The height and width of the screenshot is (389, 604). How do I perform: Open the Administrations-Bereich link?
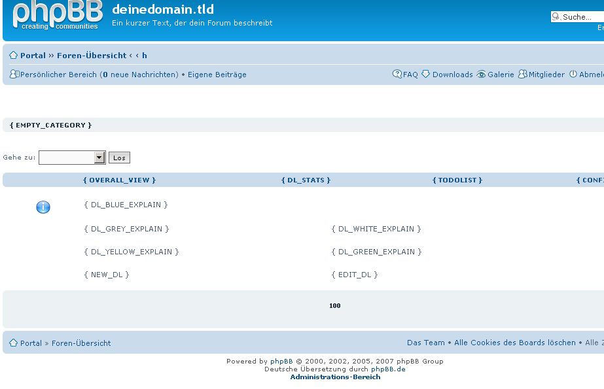click(x=335, y=377)
